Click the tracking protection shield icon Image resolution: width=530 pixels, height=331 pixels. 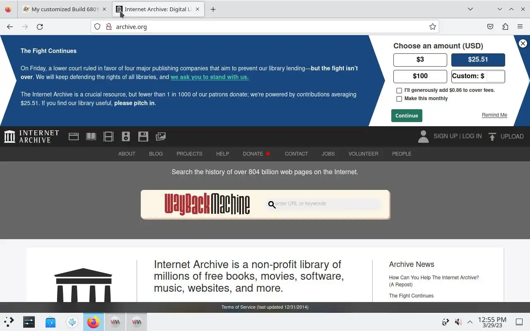click(97, 26)
